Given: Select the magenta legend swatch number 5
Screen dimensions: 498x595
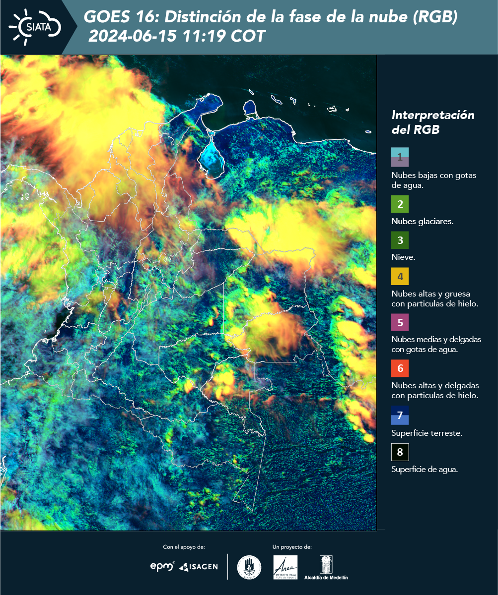Looking at the screenshot, I should tap(400, 322).
